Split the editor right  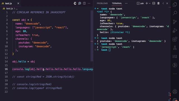tap(84, 3)
